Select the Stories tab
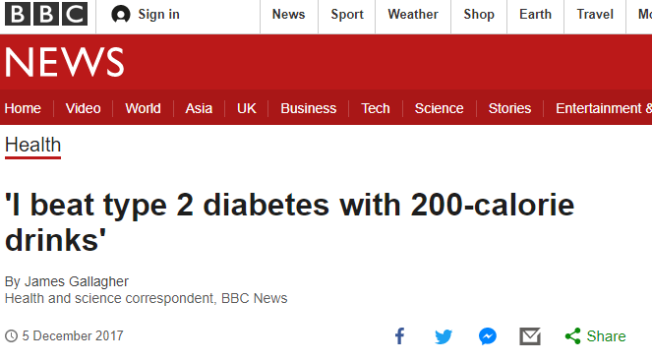Image resolution: width=652 pixels, height=362 pixels. tap(509, 108)
